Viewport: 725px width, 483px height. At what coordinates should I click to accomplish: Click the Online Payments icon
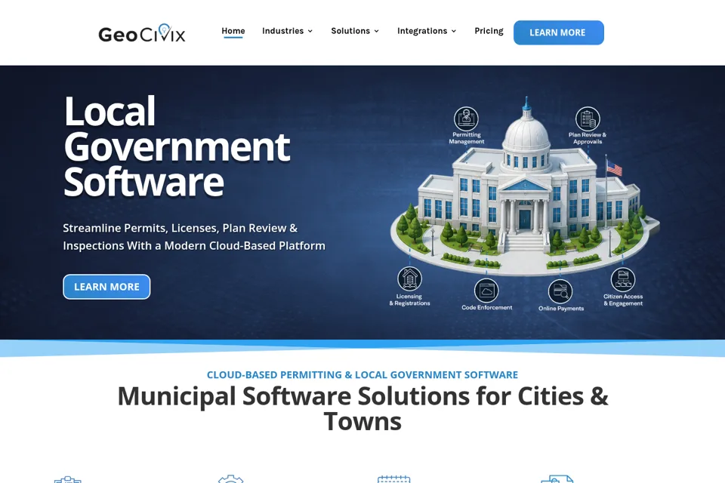(x=560, y=291)
